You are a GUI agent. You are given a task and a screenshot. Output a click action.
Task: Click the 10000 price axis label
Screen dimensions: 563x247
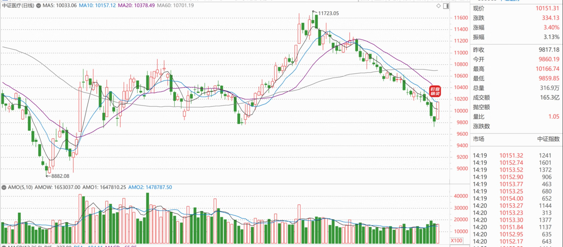(x=461, y=111)
